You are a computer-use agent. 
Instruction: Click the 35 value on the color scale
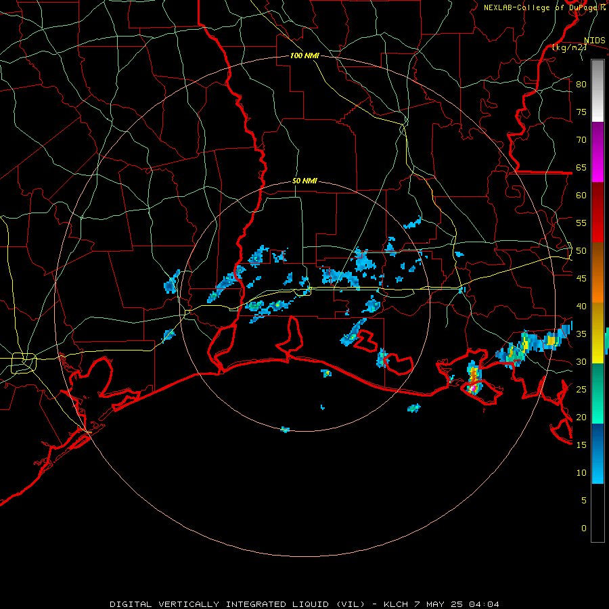pyautogui.click(x=581, y=334)
